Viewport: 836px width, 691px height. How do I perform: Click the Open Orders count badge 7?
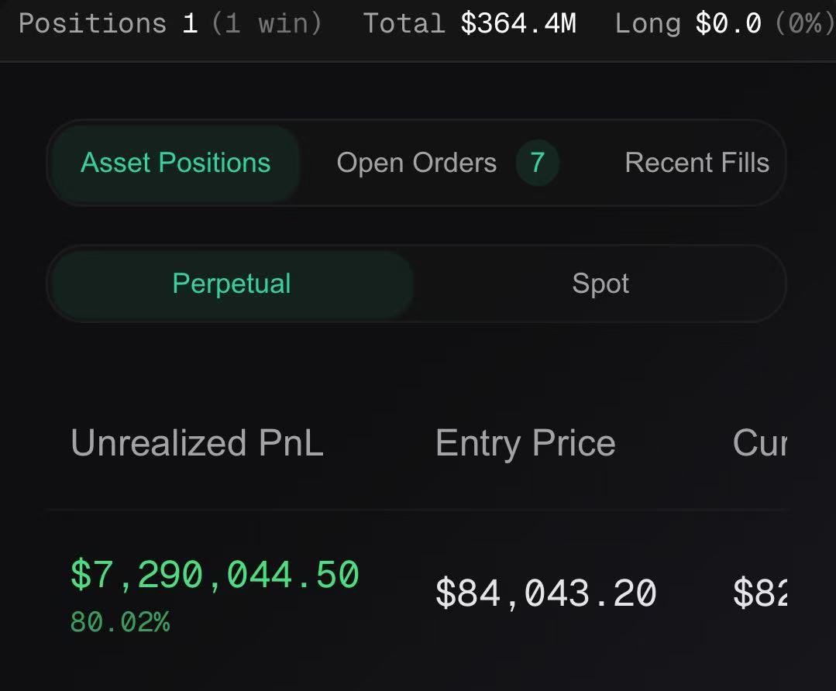coord(537,163)
